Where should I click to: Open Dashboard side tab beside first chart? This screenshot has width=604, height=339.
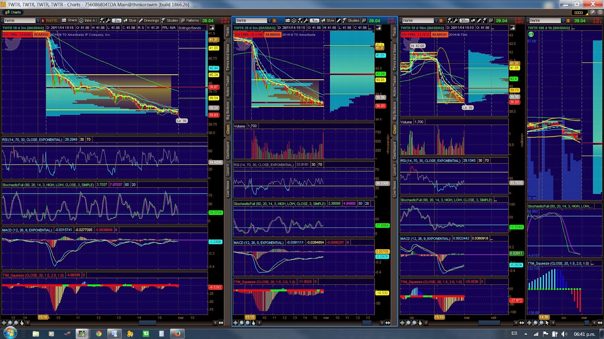point(228,150)
